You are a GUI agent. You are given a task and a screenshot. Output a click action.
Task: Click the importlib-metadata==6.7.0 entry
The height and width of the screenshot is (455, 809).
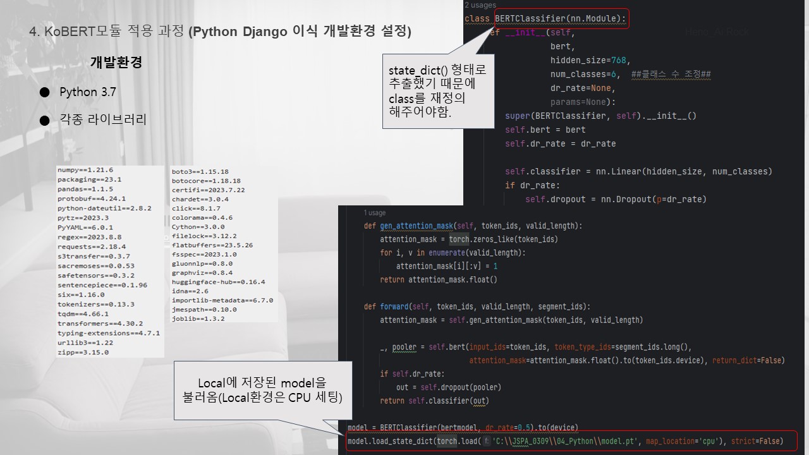point(222,300)
